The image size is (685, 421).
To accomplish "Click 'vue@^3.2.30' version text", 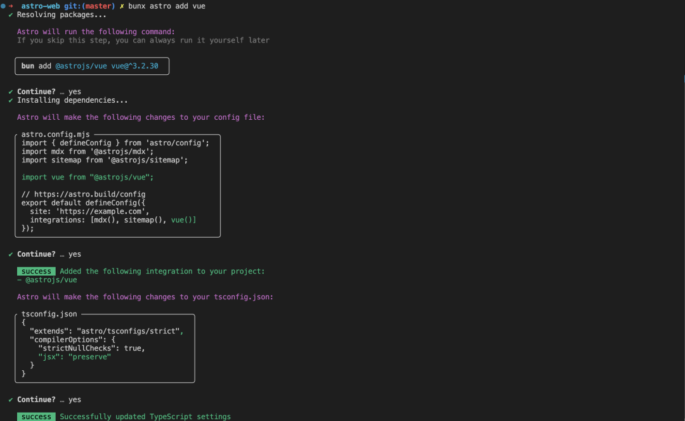I will click(x=134, y=66).
